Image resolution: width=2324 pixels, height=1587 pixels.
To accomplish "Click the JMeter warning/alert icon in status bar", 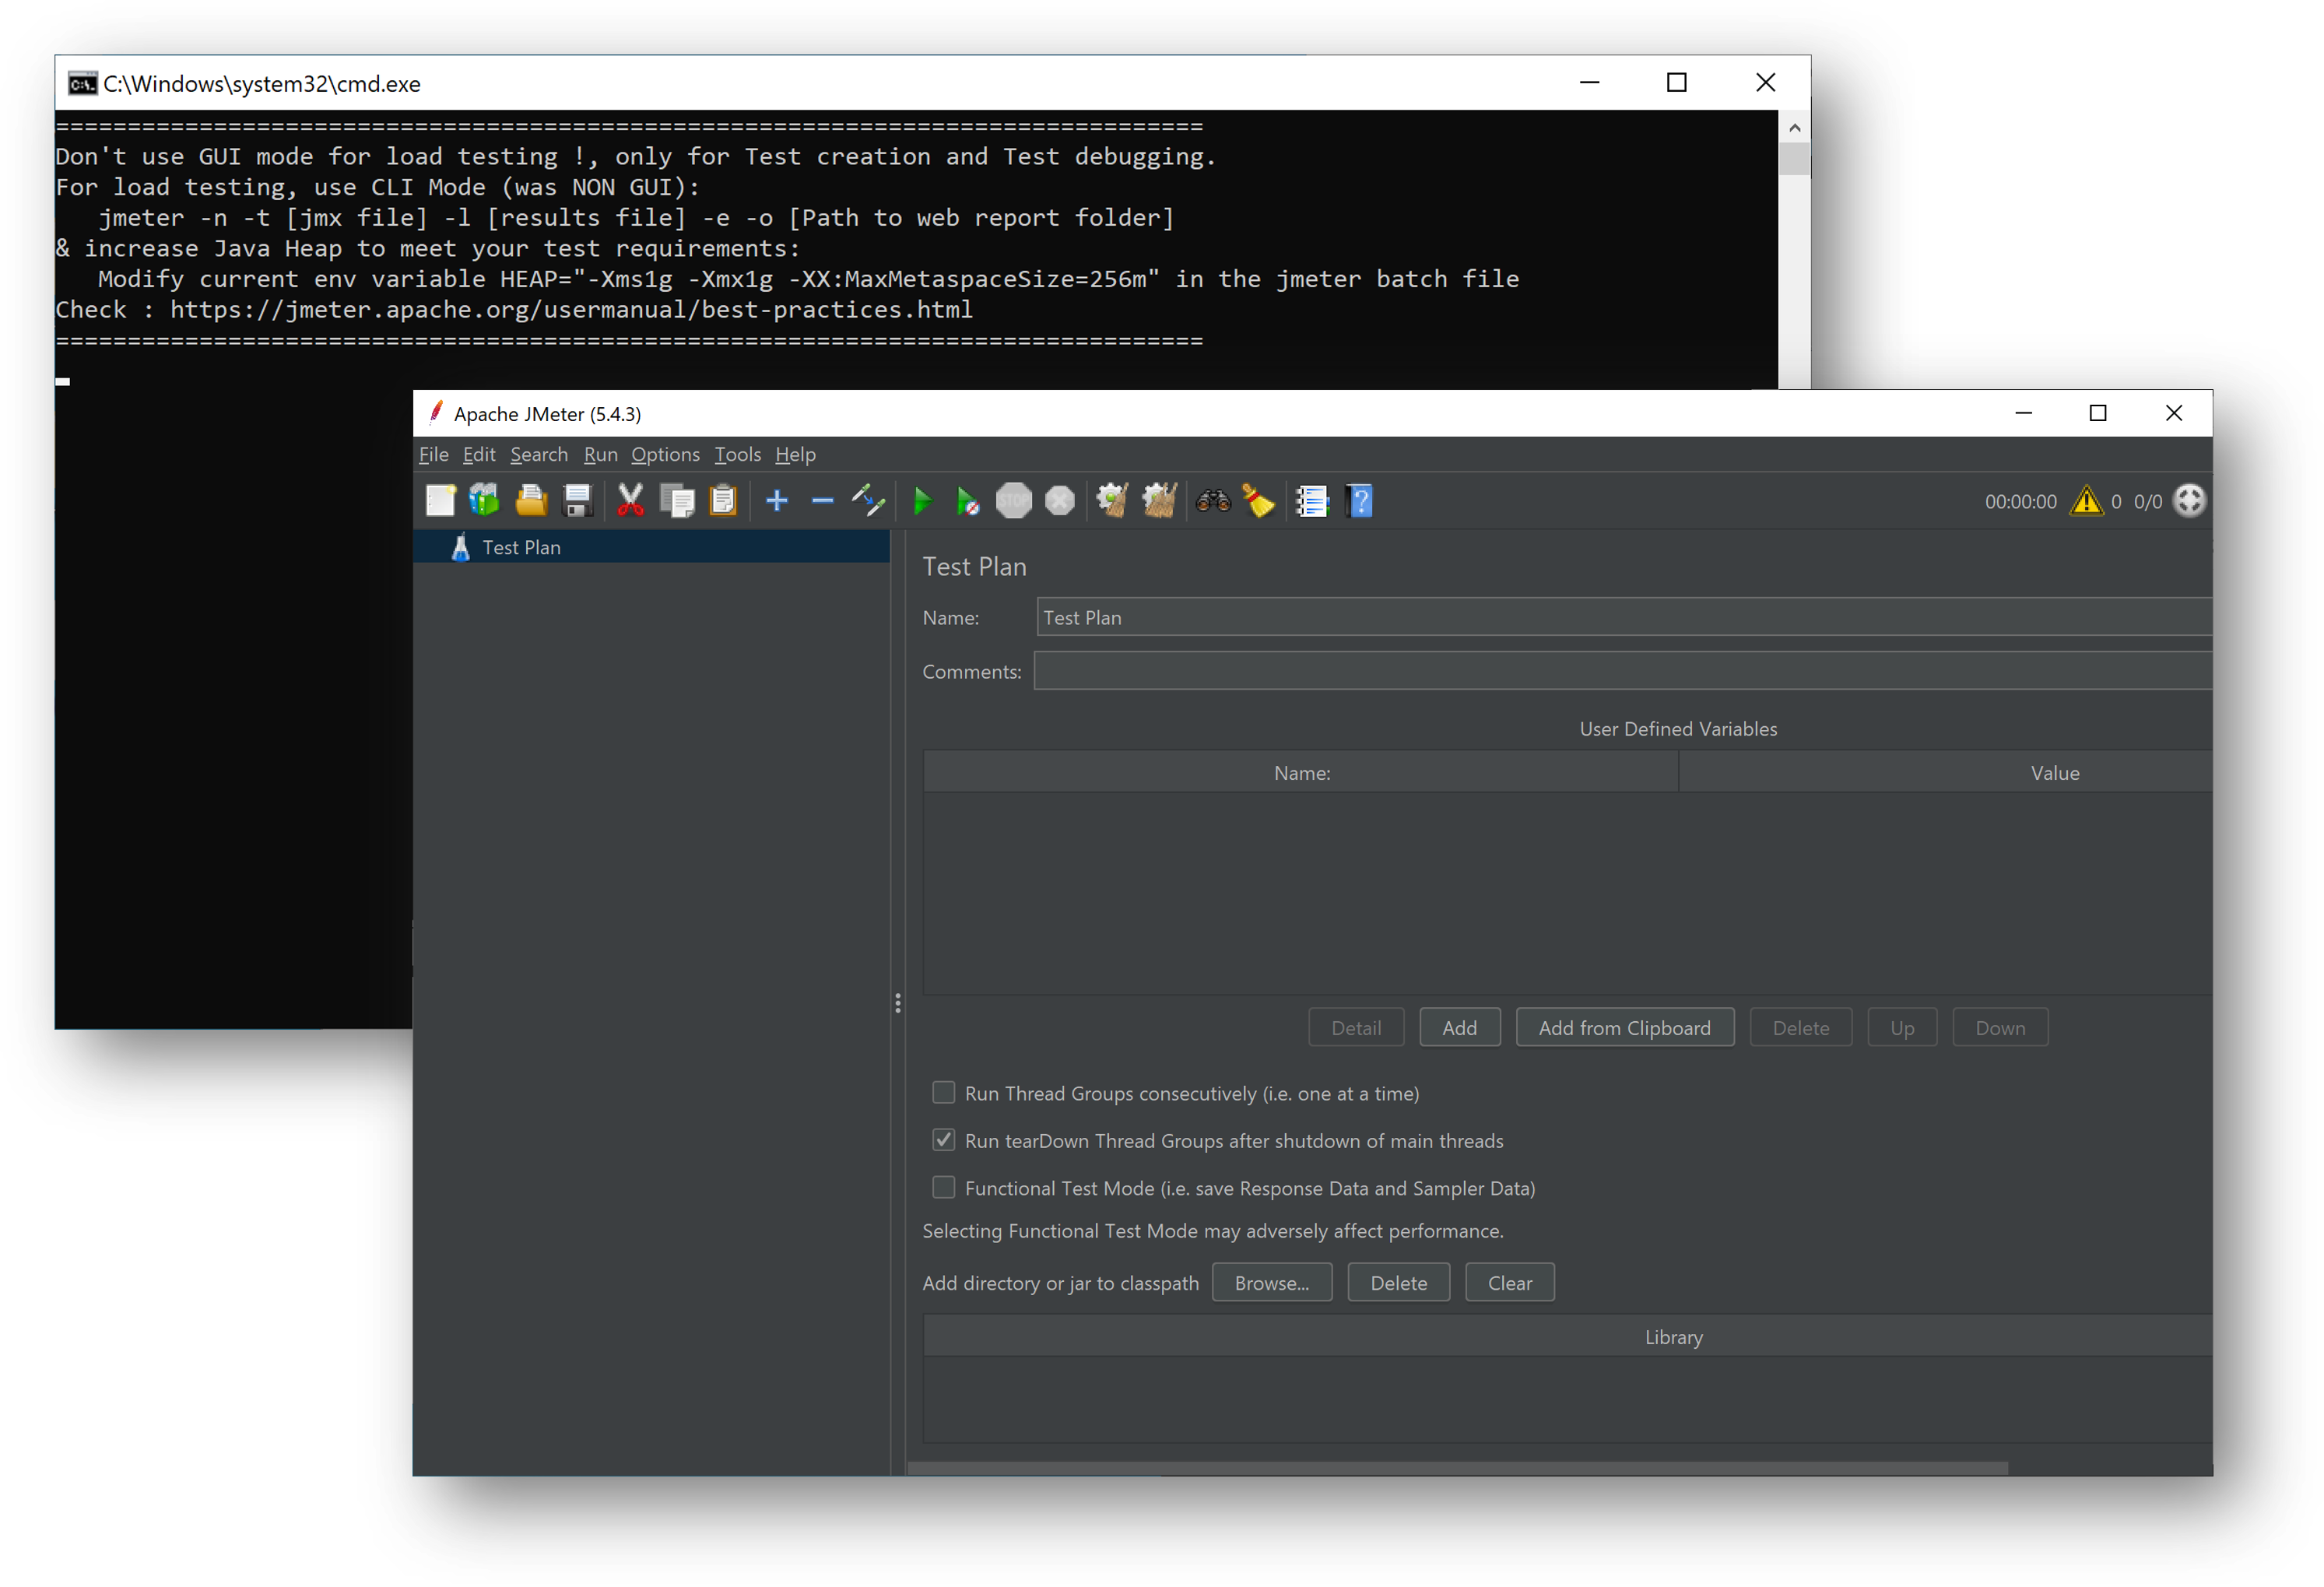I will coord(2087,501).
